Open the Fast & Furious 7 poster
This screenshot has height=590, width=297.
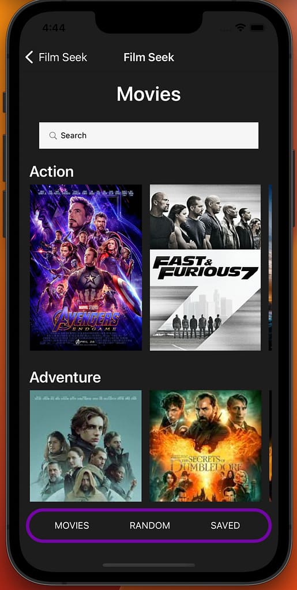coord(205,268)
